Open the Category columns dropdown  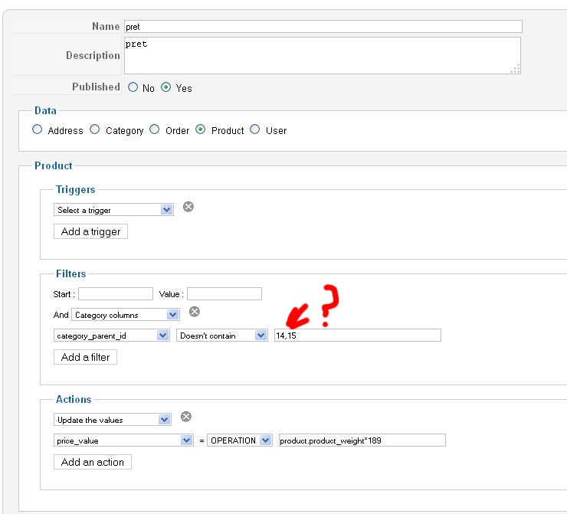(x=126, y=314)
